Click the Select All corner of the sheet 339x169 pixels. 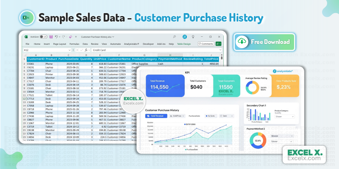pyautogui.click(x=25, y=55)
